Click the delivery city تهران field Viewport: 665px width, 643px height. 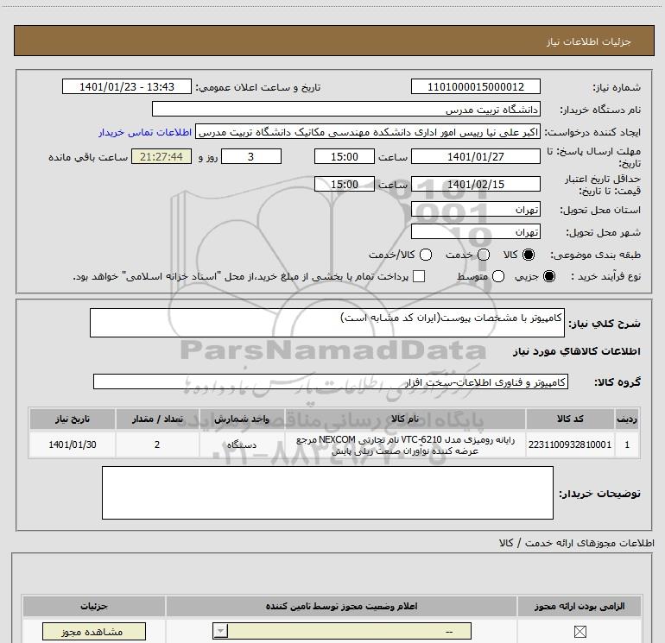[475, 232]
